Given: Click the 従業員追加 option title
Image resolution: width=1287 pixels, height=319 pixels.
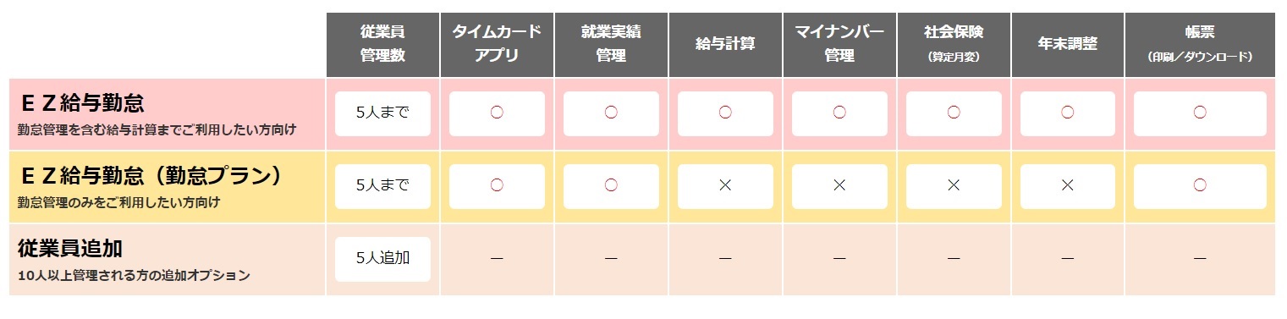Looking at the screenshot, I should point(70,249).
